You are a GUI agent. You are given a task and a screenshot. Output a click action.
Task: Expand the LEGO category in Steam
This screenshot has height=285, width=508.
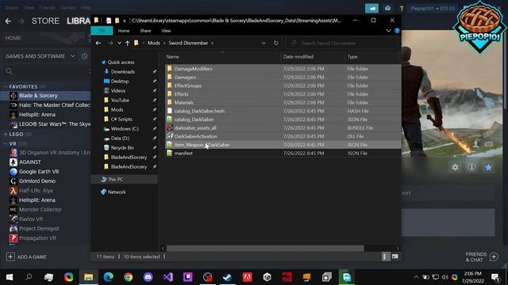[x=6, y=134]
